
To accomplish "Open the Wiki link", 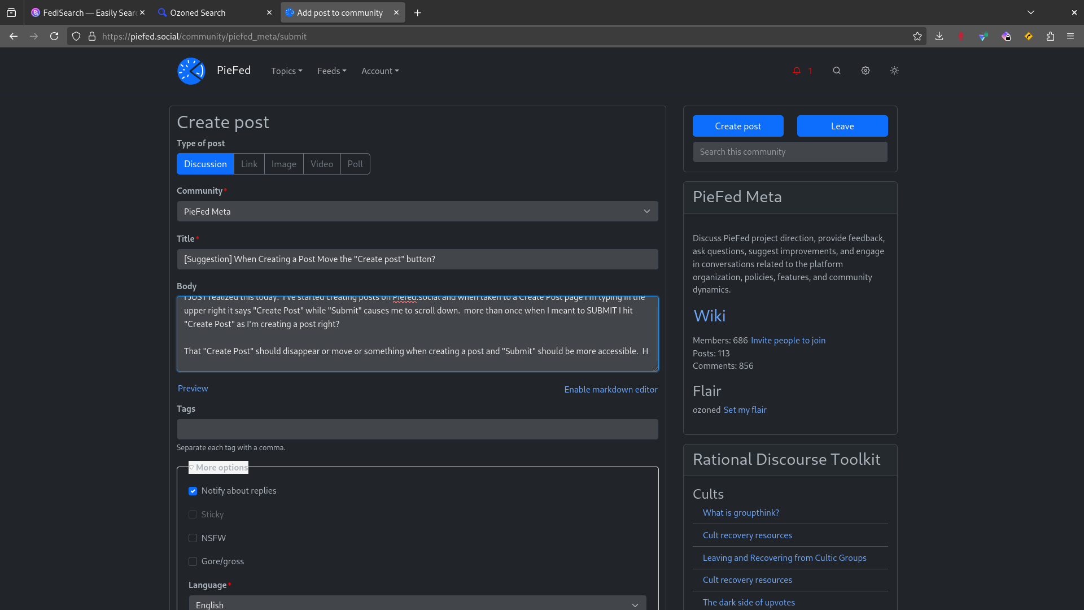I will coord(710,316).
